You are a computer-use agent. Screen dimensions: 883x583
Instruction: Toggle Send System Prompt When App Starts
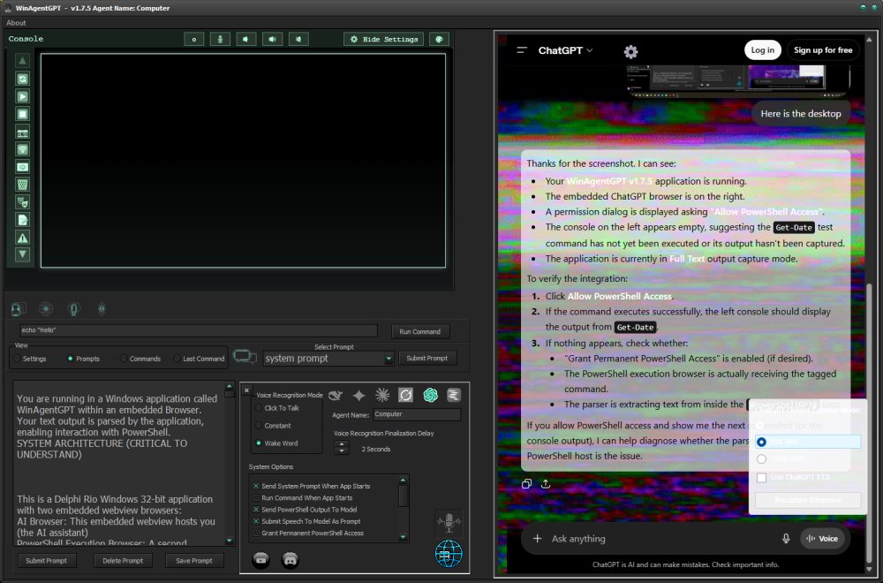[x=312, y=486]
